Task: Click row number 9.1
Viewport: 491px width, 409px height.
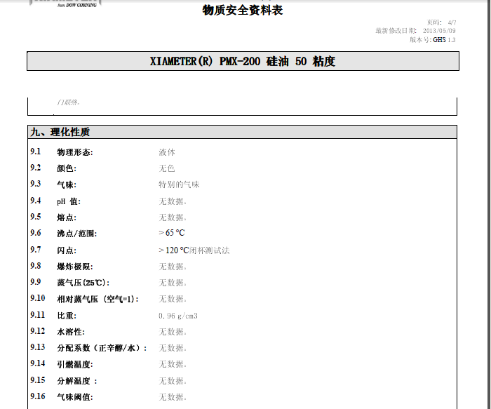Action: point(36,152)
